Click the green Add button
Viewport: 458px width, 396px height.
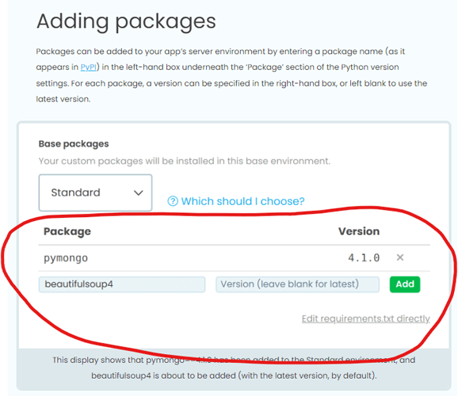tap(405, 284)
